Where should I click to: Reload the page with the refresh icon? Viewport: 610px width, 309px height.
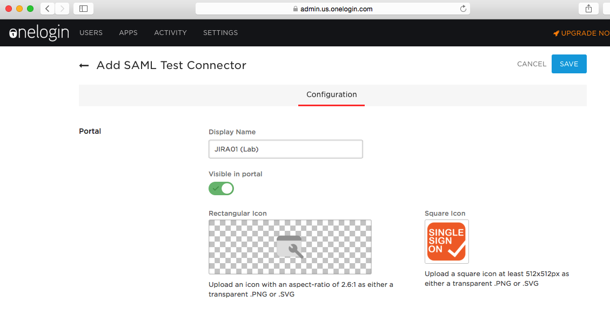pos(463,9)
